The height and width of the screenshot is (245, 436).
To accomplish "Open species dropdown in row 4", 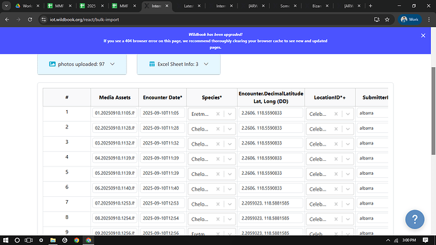I will click(229, 159).
